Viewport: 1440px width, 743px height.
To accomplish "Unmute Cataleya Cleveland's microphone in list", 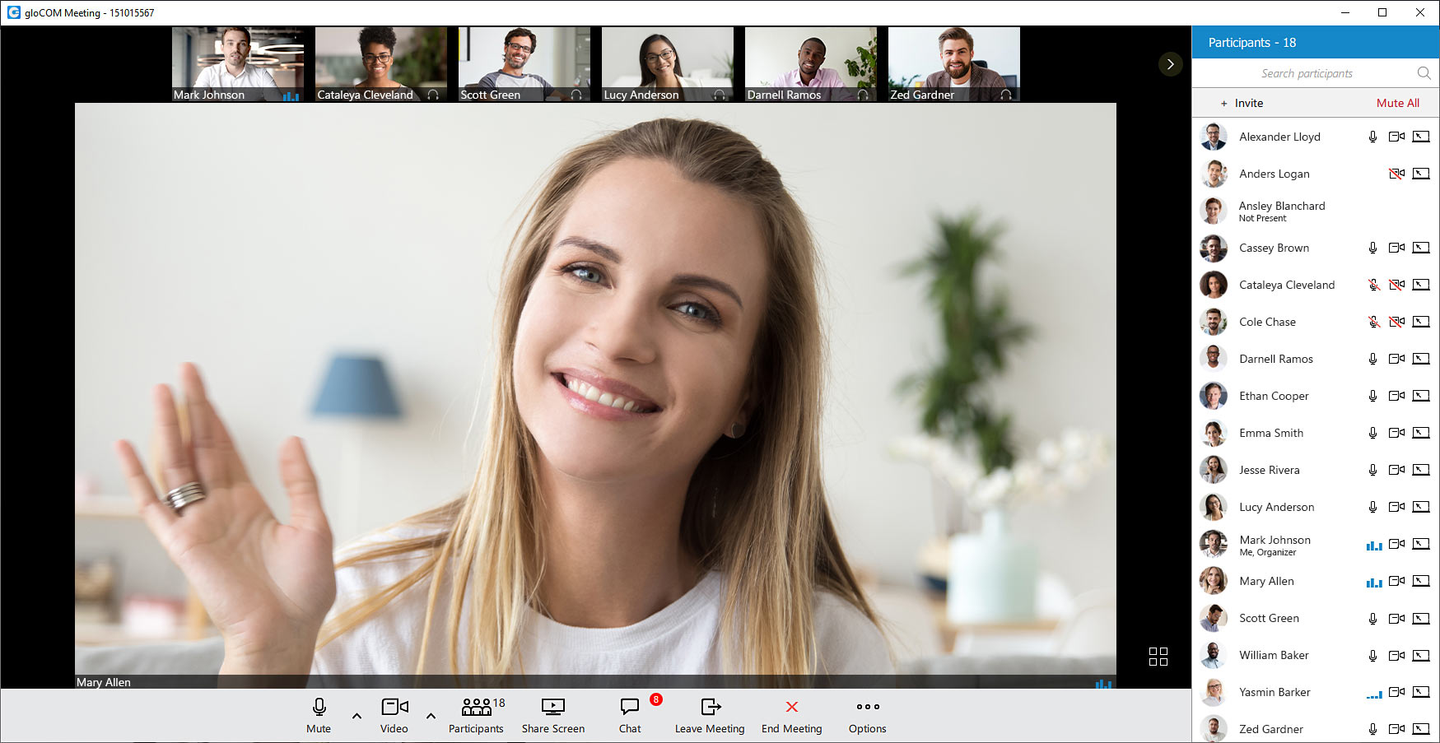I will (1373, 285).
